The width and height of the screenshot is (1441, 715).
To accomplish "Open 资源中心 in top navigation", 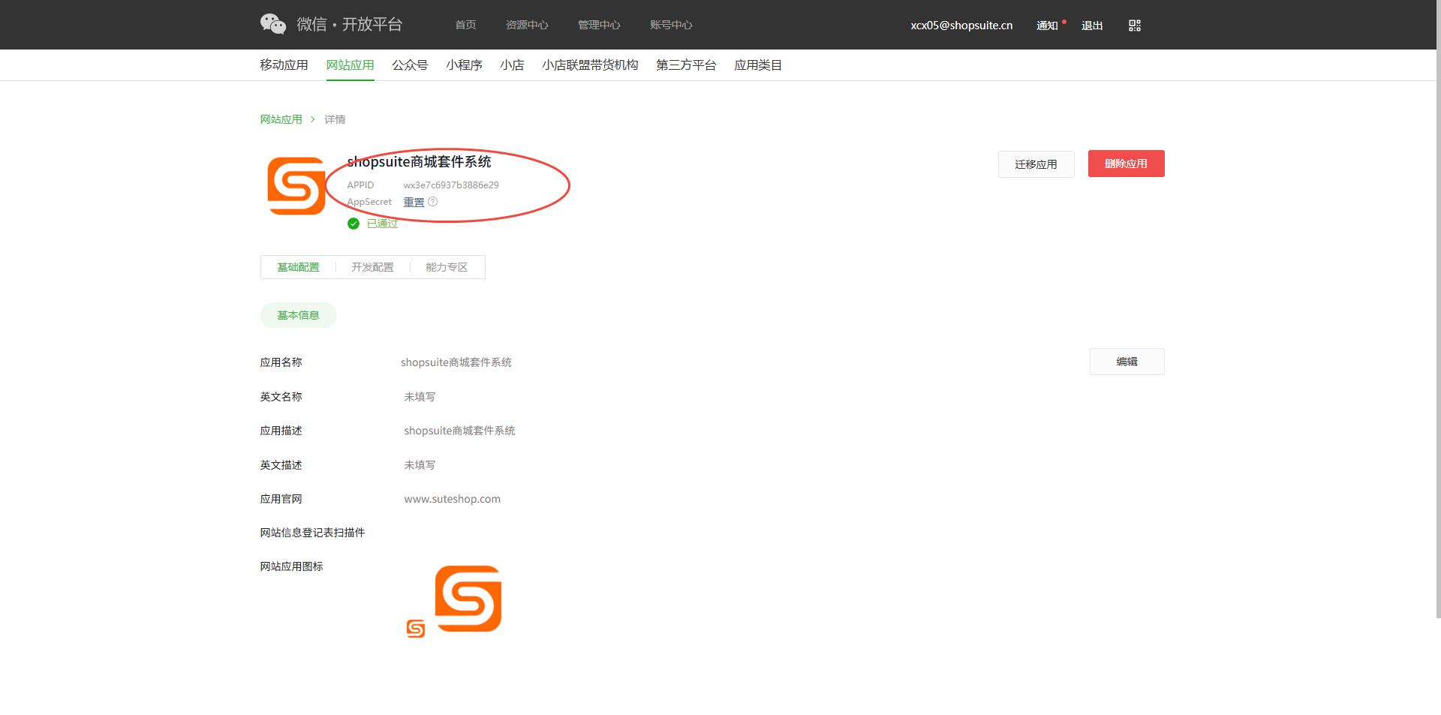I will pos(527,25).
